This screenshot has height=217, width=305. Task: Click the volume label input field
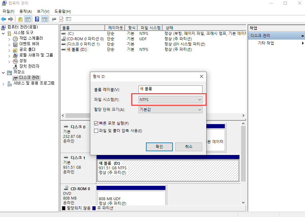pyautogui.click(x=170, y=89)
